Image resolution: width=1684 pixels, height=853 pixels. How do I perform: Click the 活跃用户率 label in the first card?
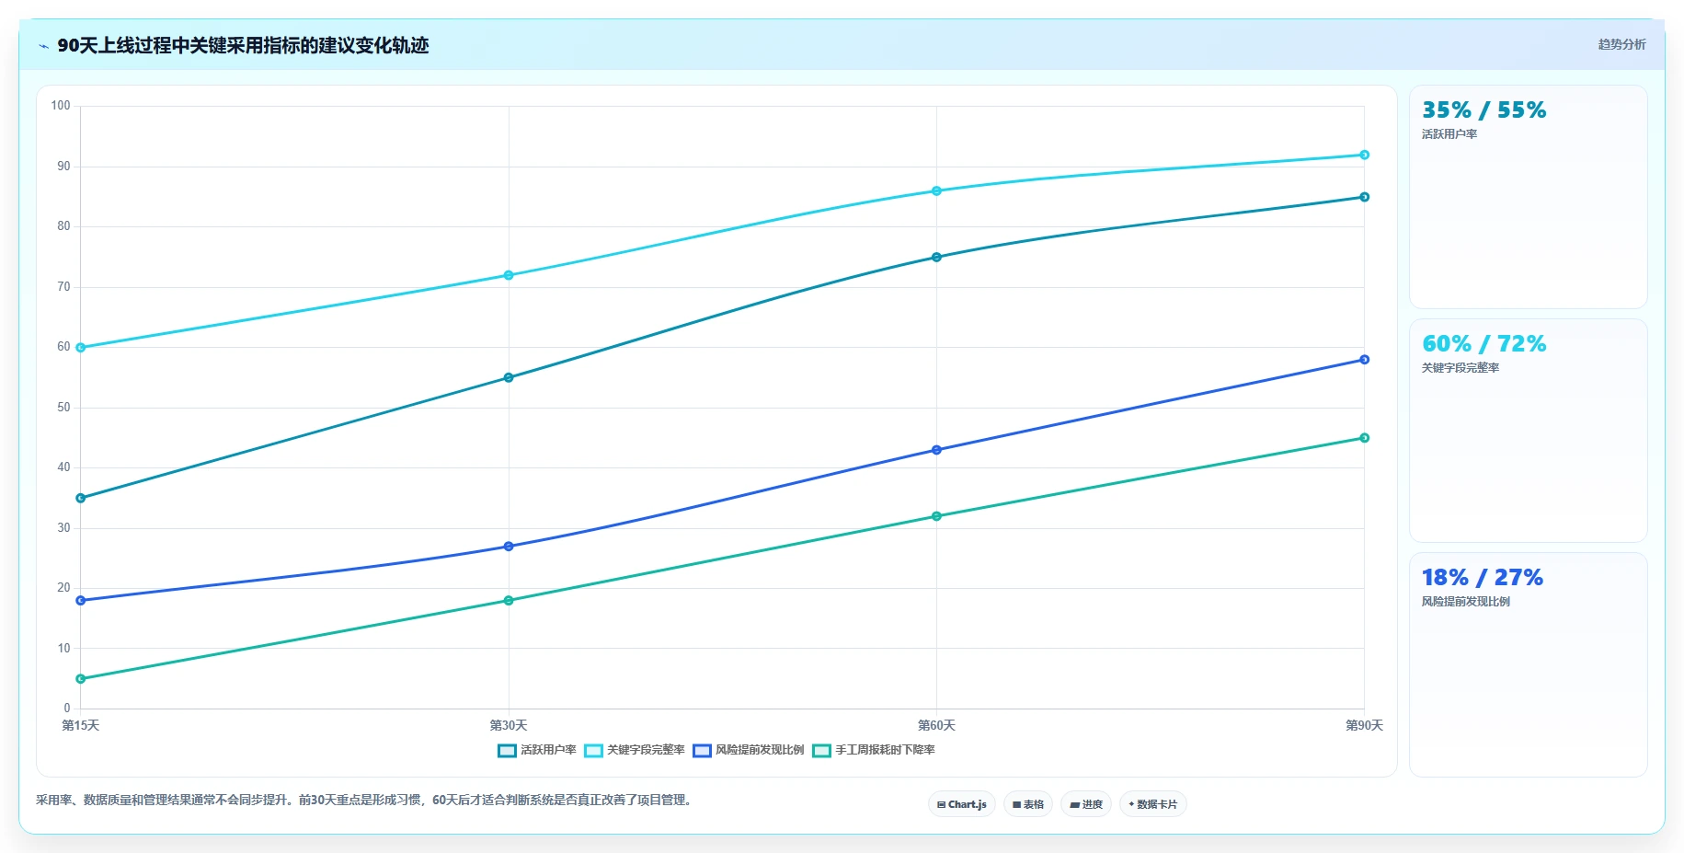[x=1449, y=134]
